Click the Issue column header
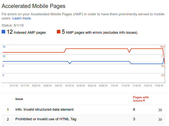This screenshot has width=169, height=126. pos(19,99)
